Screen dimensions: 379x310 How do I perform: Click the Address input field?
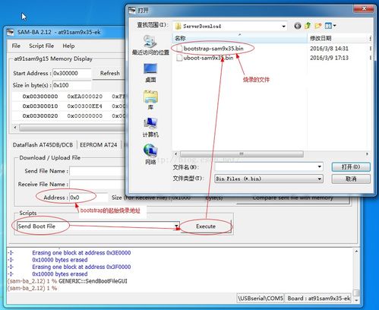point(89,198)
